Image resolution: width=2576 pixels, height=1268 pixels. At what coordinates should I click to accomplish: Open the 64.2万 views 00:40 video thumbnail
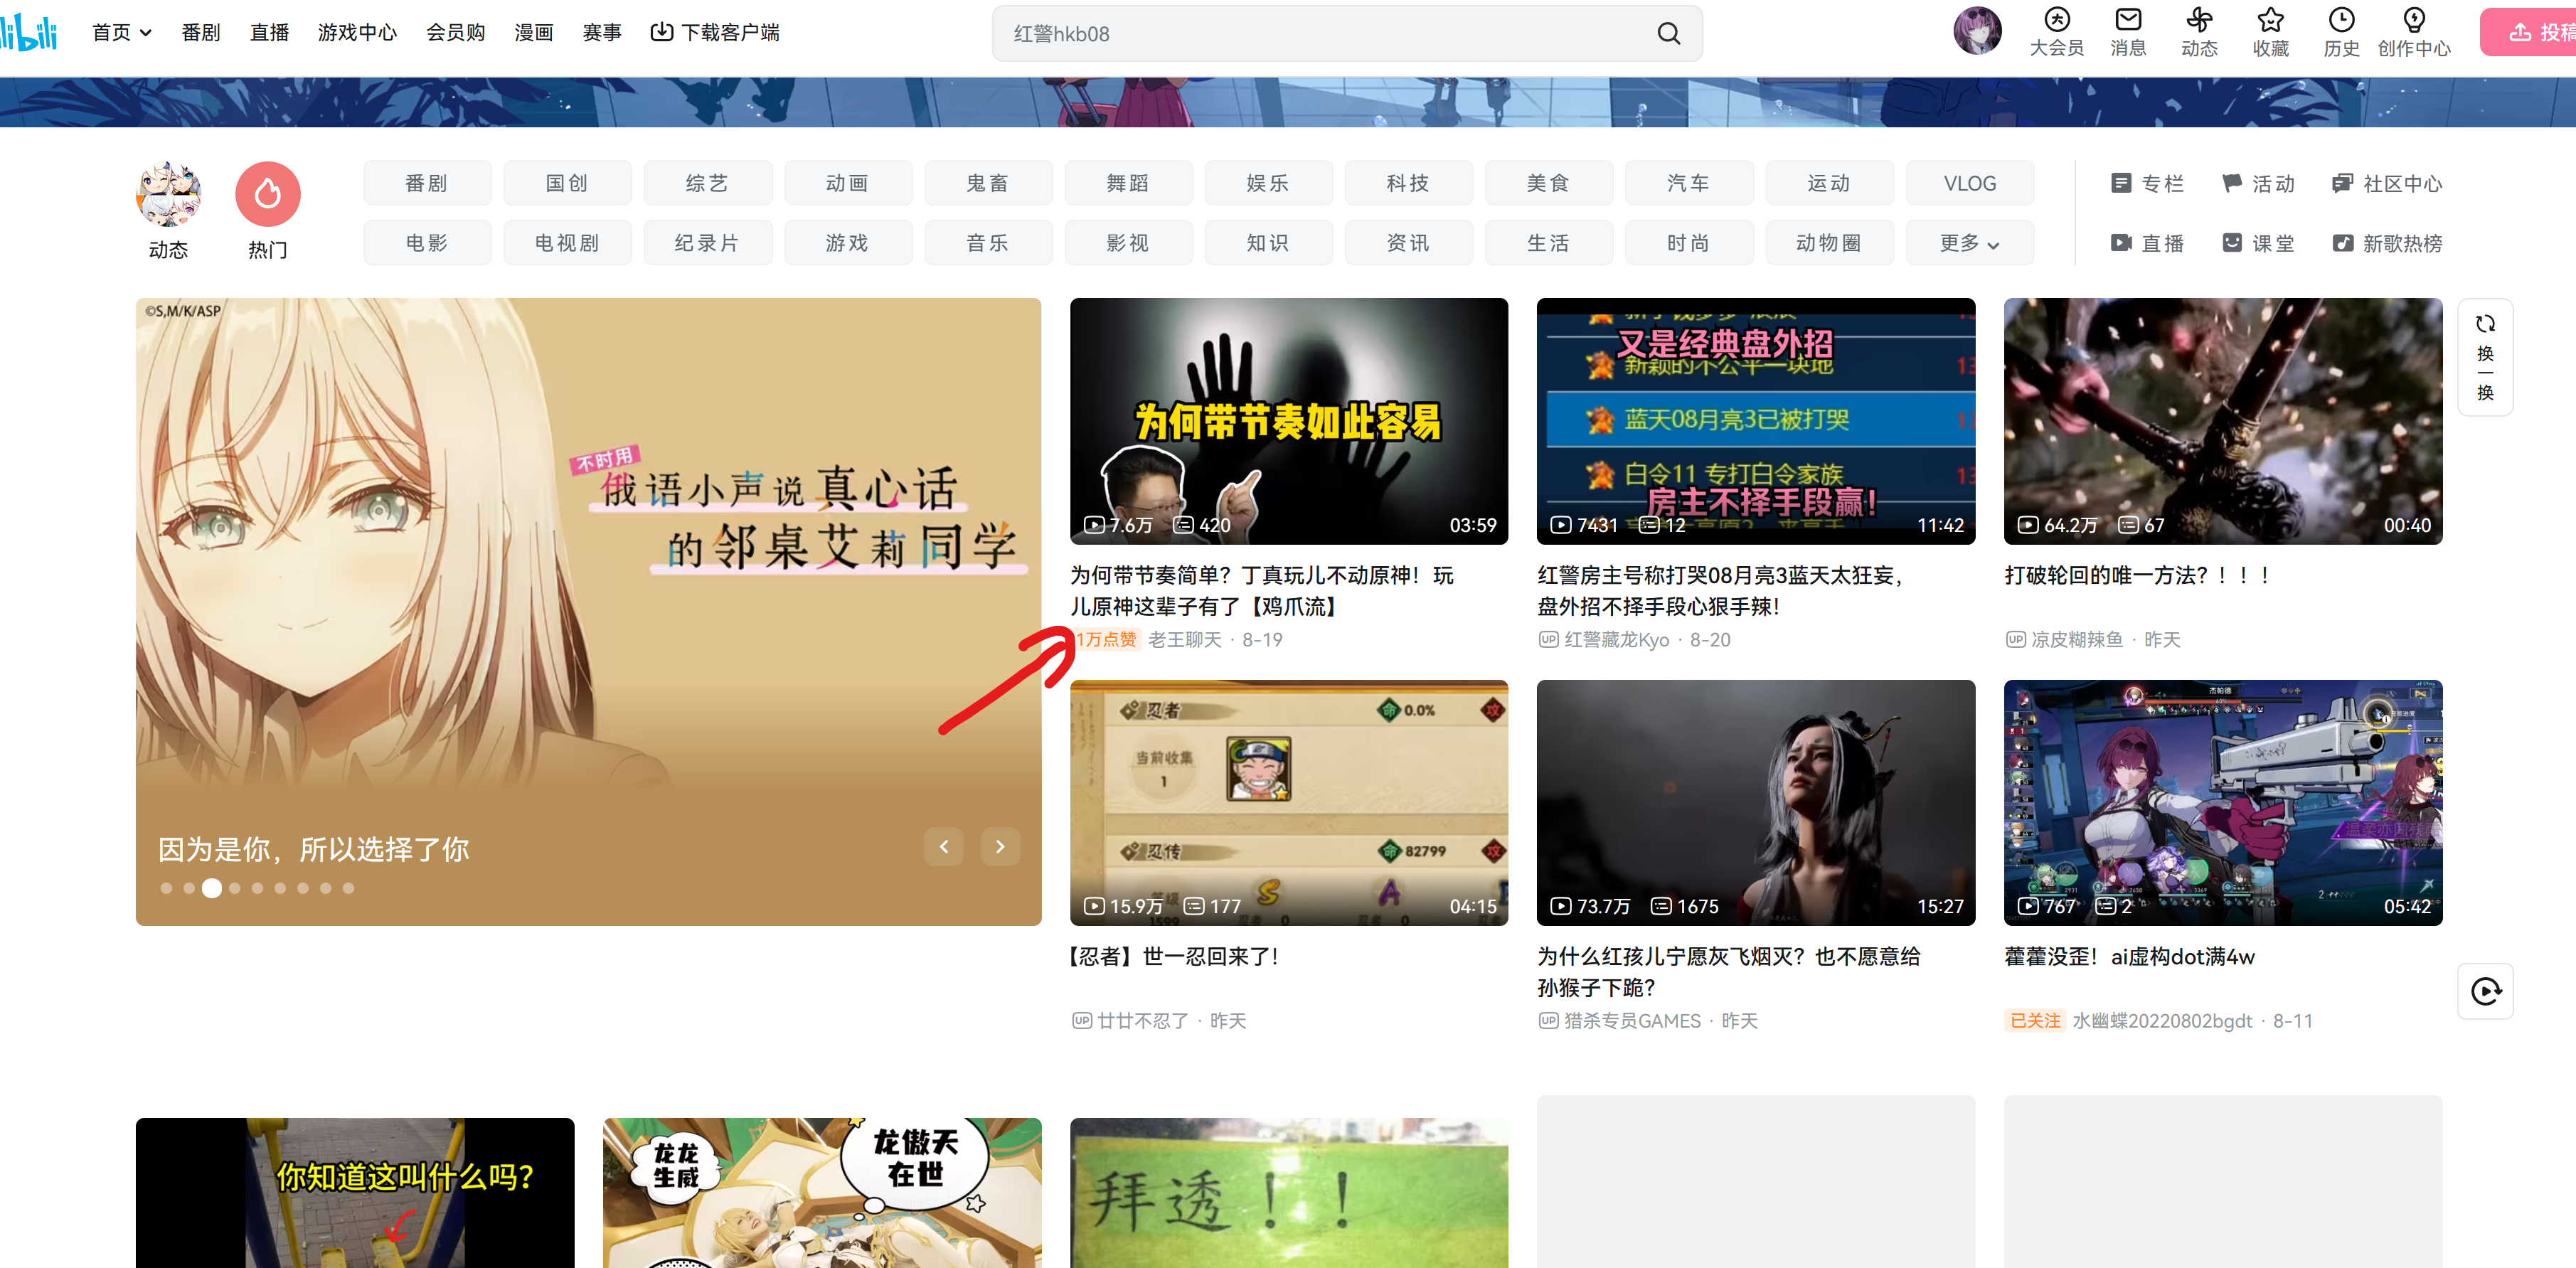point(2222,421)
